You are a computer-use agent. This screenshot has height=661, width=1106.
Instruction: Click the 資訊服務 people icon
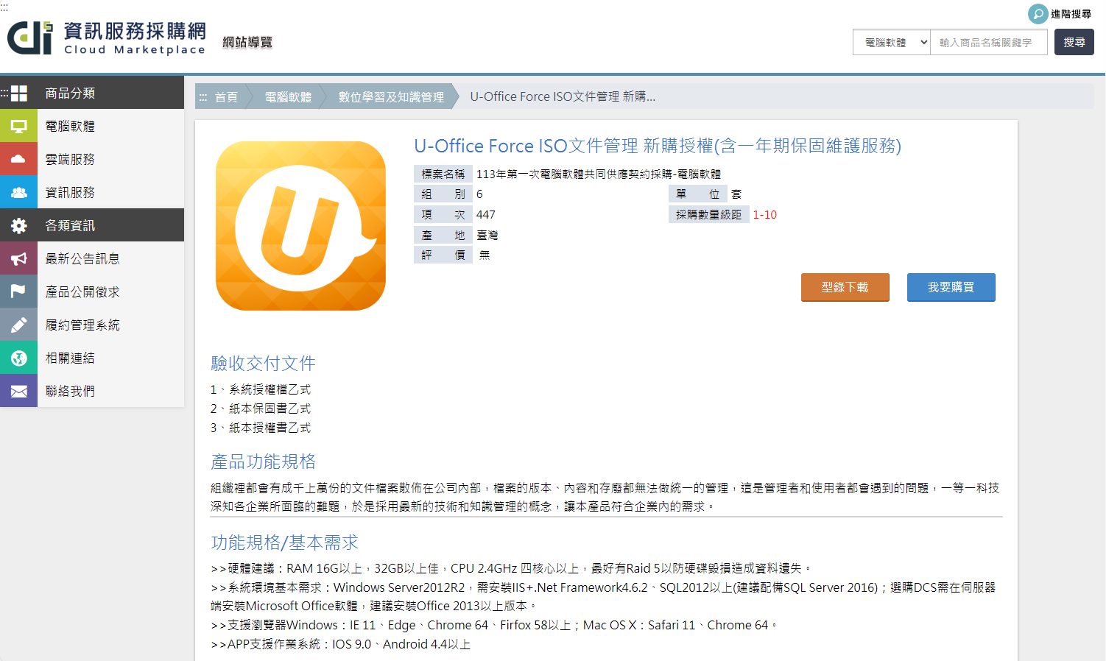18,192
